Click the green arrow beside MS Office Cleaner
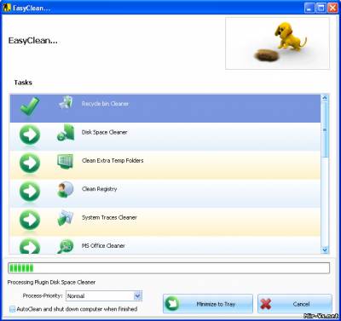The image size is (341, 321). tap(30, 246)
